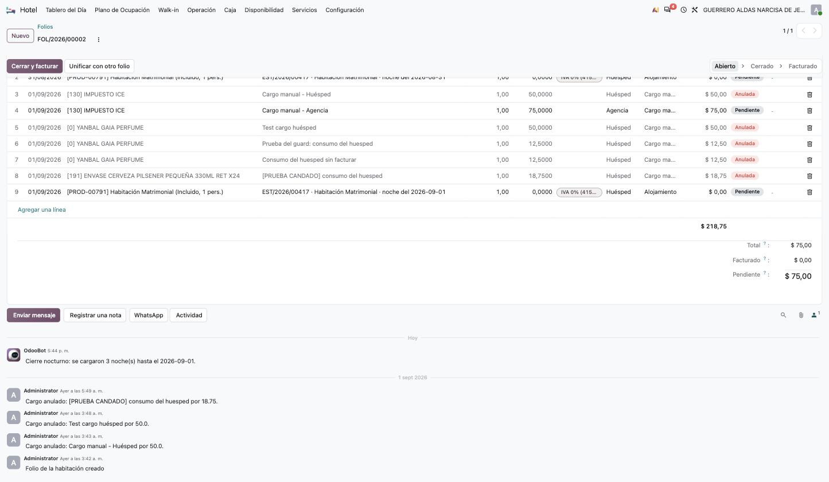Delete the ENVASE CERVEZA PILSENER line
The image size is (829, 482).
click(809, 176)
